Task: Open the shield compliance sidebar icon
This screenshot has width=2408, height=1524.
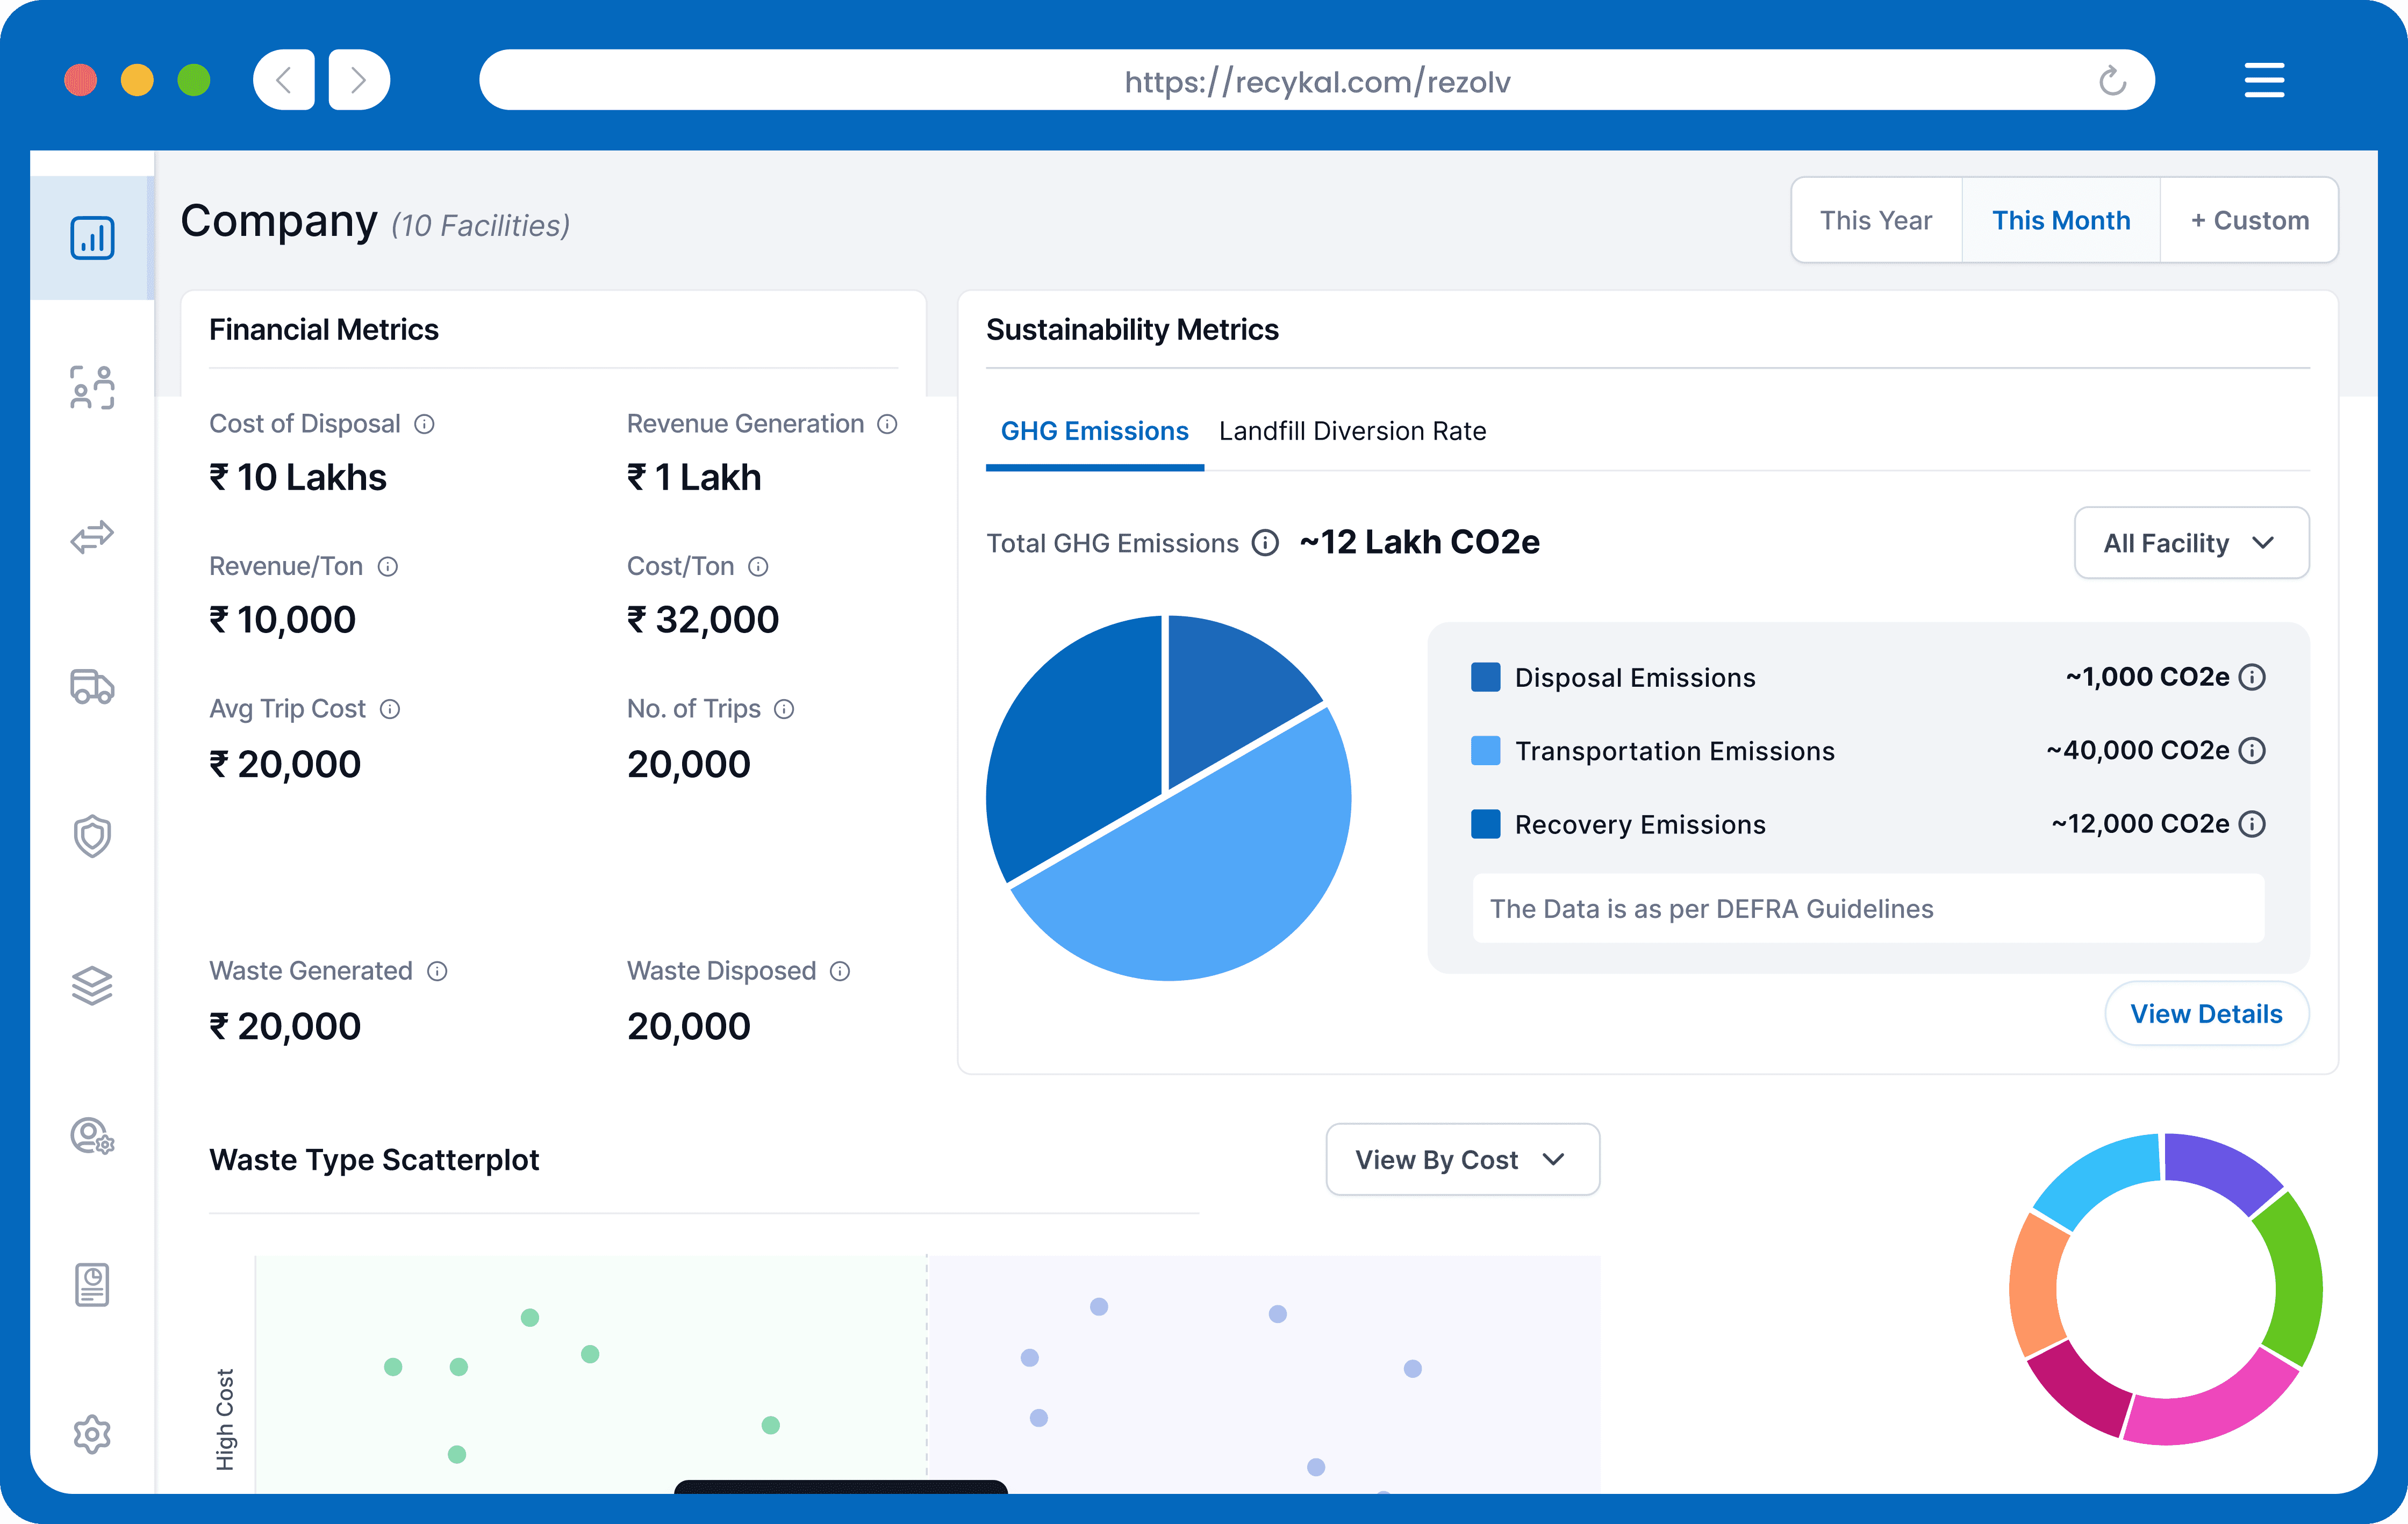Action: 92,836
